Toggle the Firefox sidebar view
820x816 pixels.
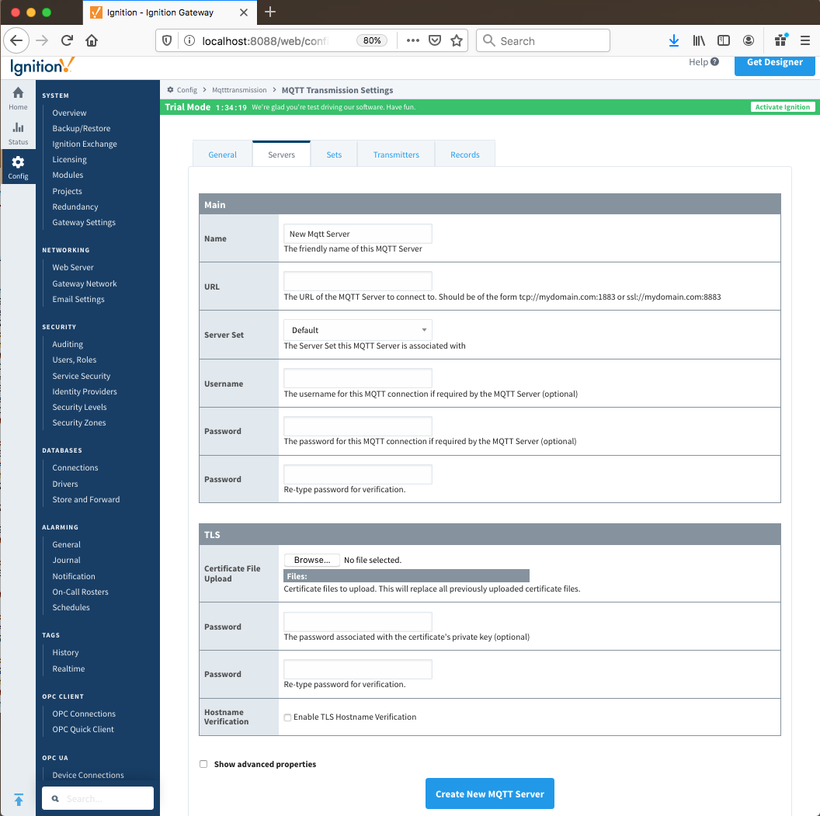pos(723,40)
